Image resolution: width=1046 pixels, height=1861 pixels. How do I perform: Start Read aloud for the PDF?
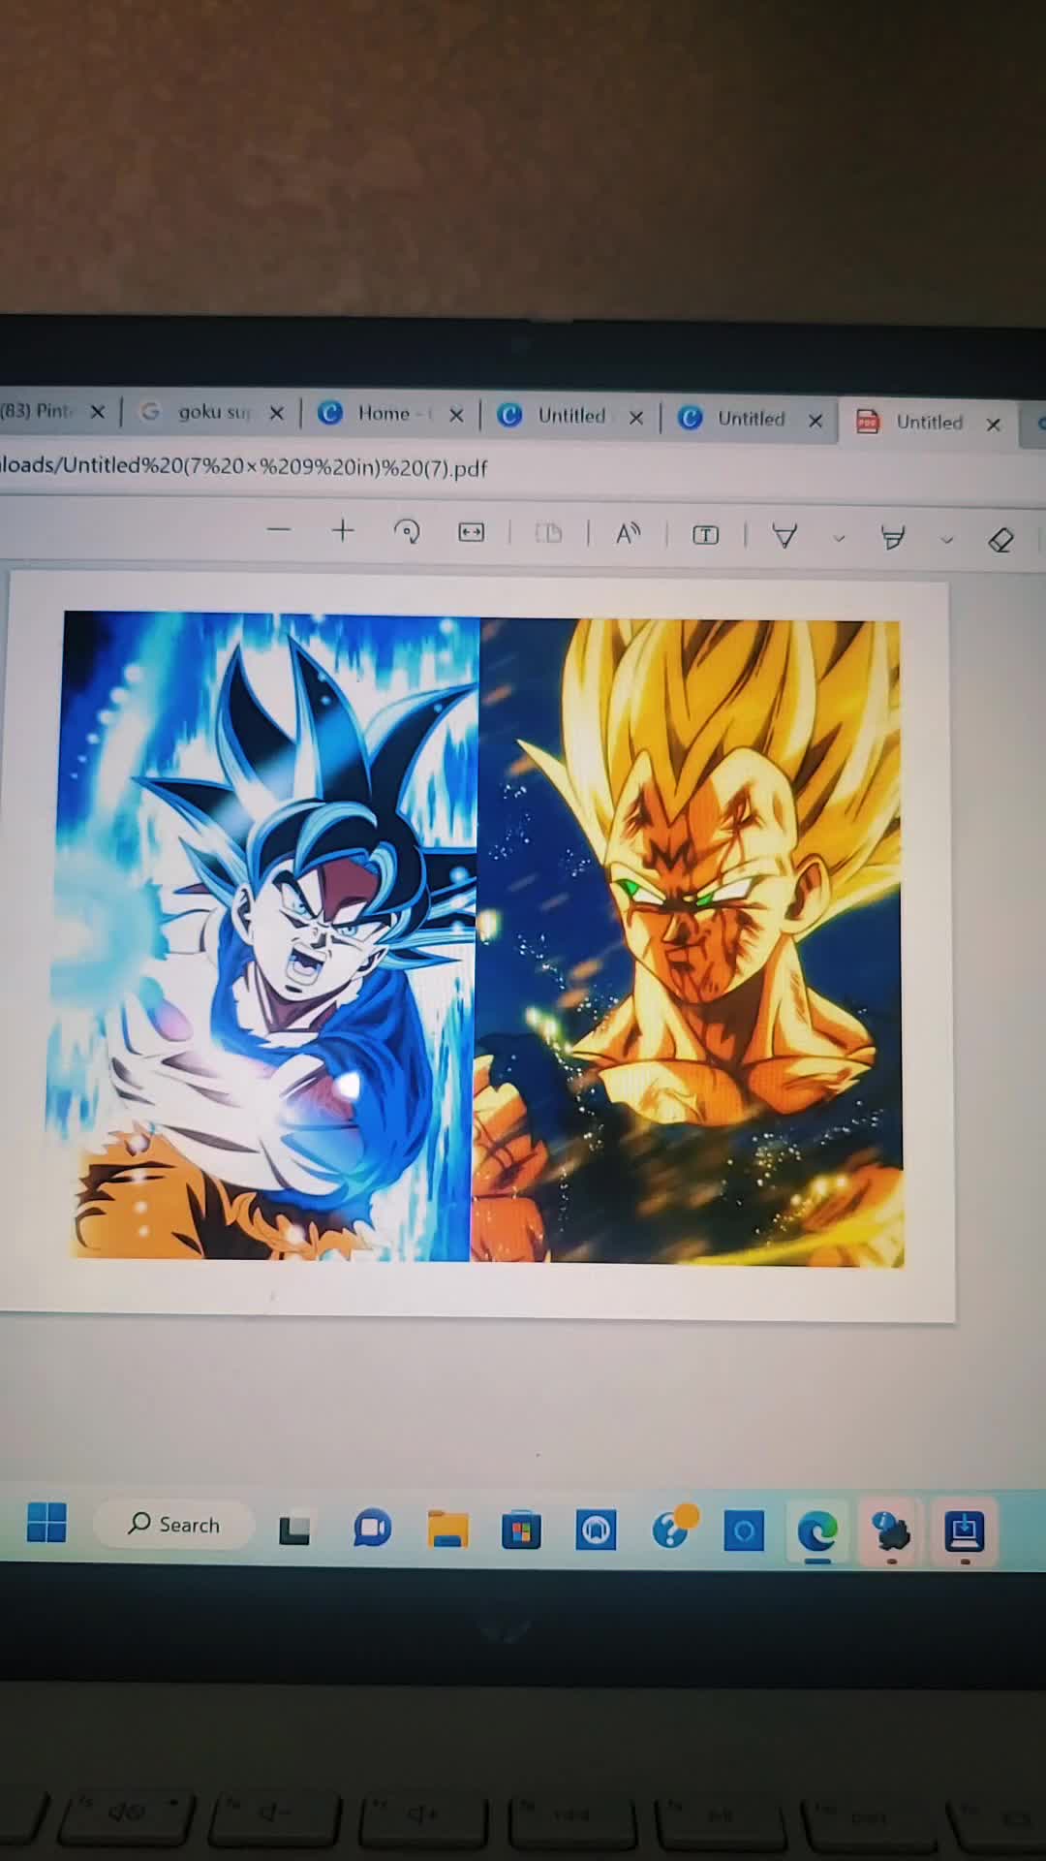pyautogui.click(x=628, y=533)
